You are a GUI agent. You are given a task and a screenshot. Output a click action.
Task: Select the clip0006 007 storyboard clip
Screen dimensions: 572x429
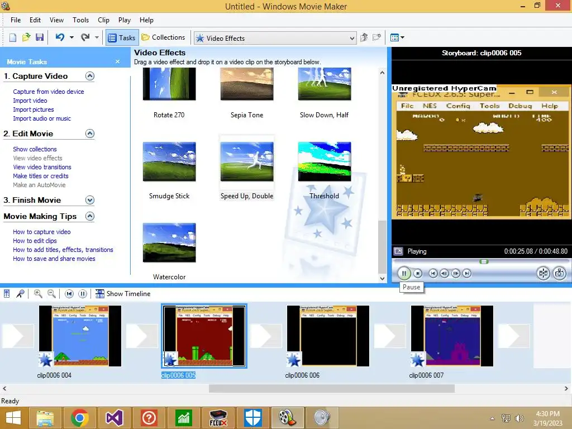point(452,336)
